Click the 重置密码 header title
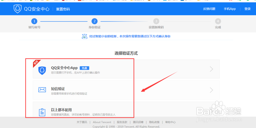 point(63,9)
